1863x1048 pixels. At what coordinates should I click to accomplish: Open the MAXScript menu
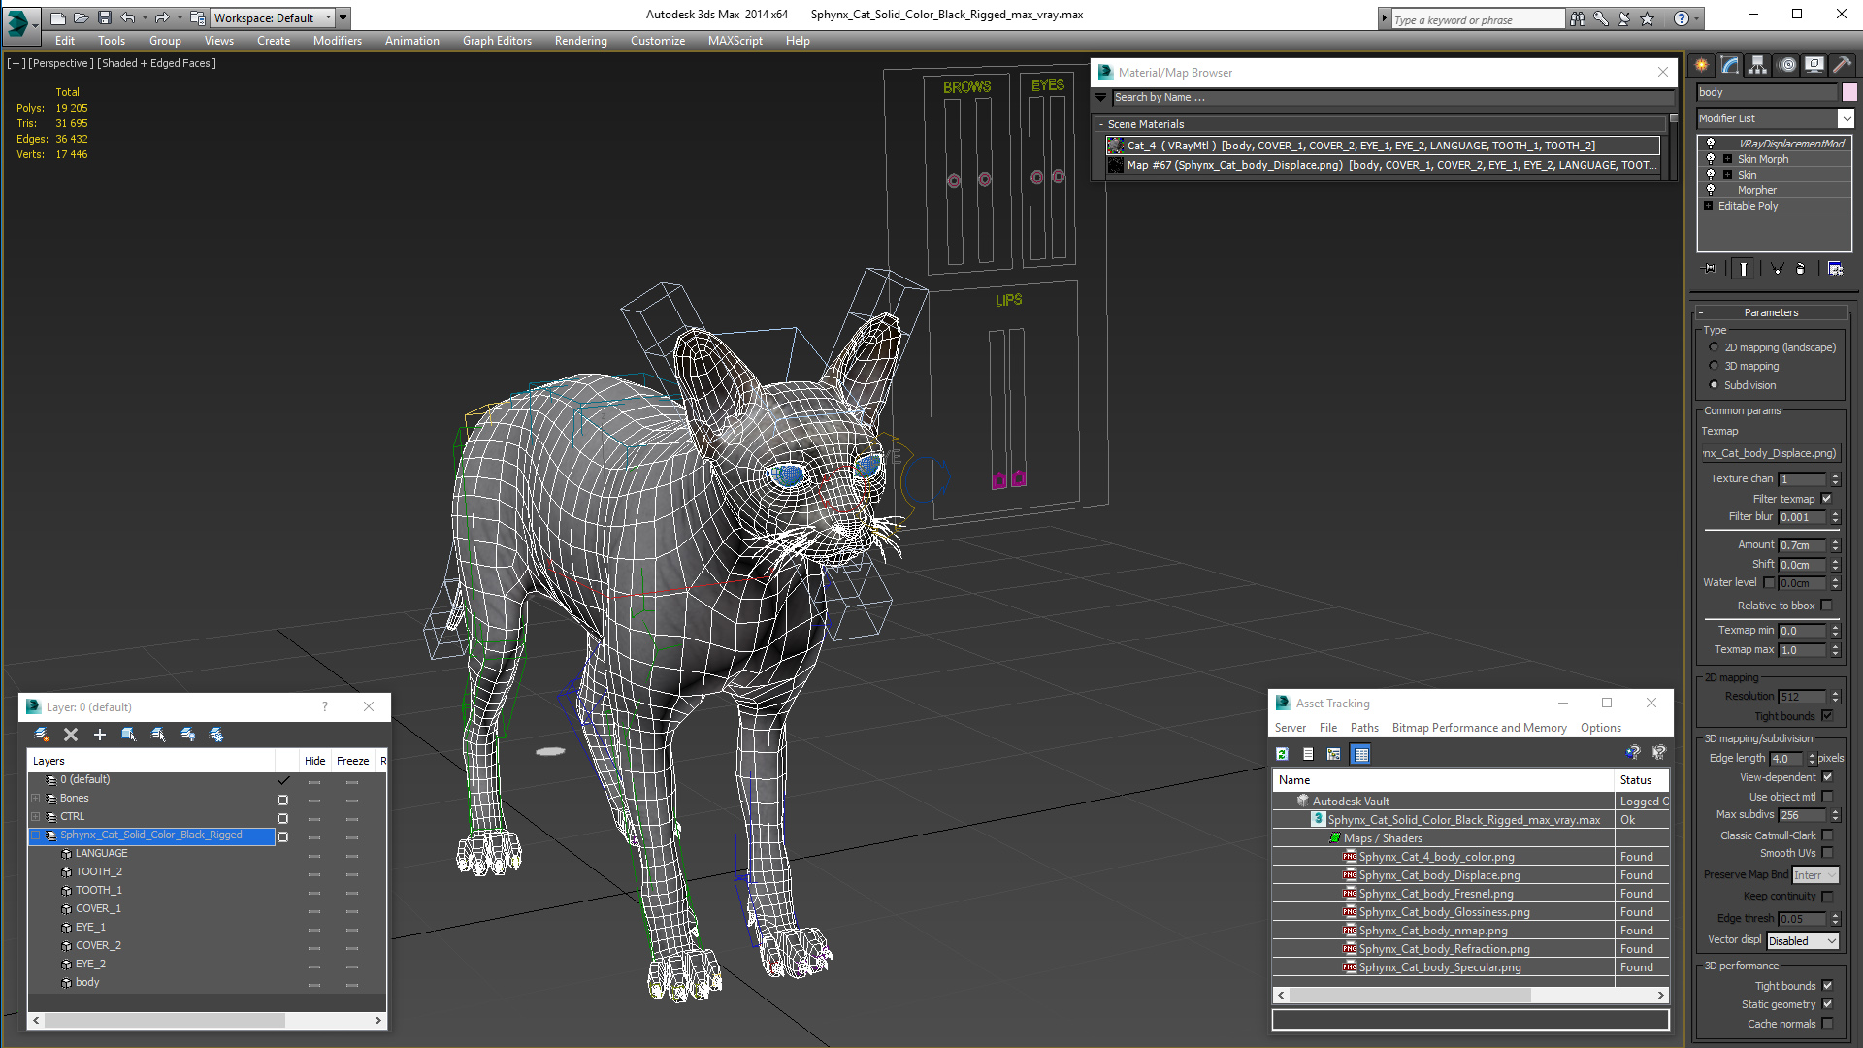pos(735,41)
